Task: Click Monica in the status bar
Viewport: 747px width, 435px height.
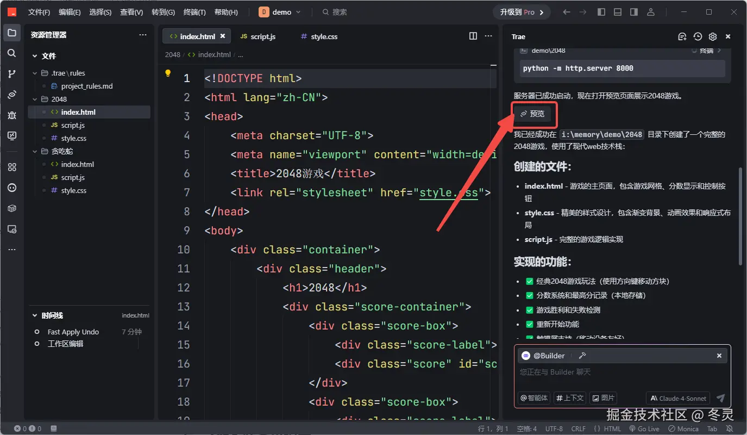Action: coord(683,429)
